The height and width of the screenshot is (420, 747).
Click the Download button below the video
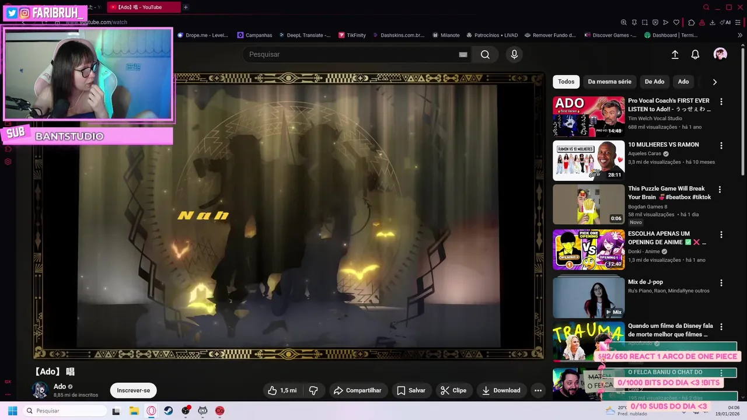click(501, 390)
